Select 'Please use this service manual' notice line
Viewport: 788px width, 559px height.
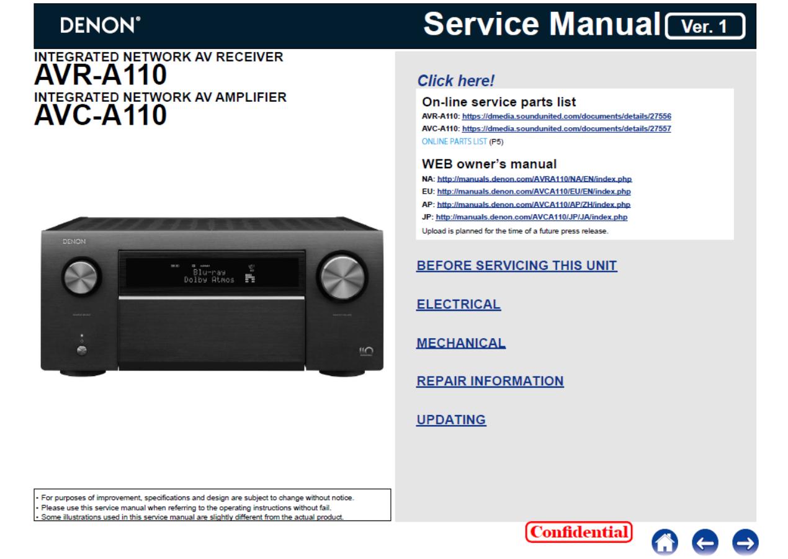click(183, 508)
